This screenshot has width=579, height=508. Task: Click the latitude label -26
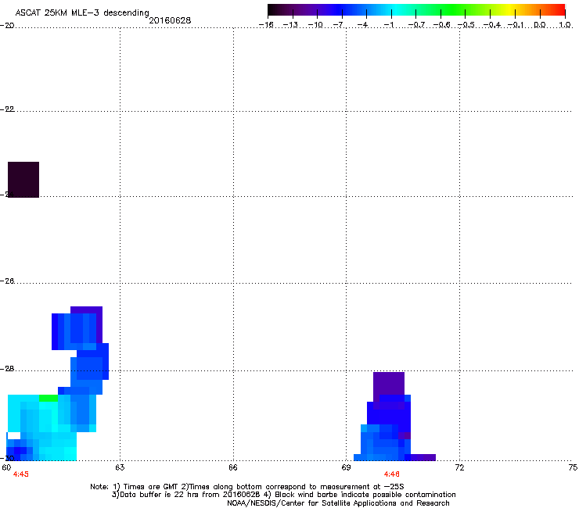coord(7,281)
